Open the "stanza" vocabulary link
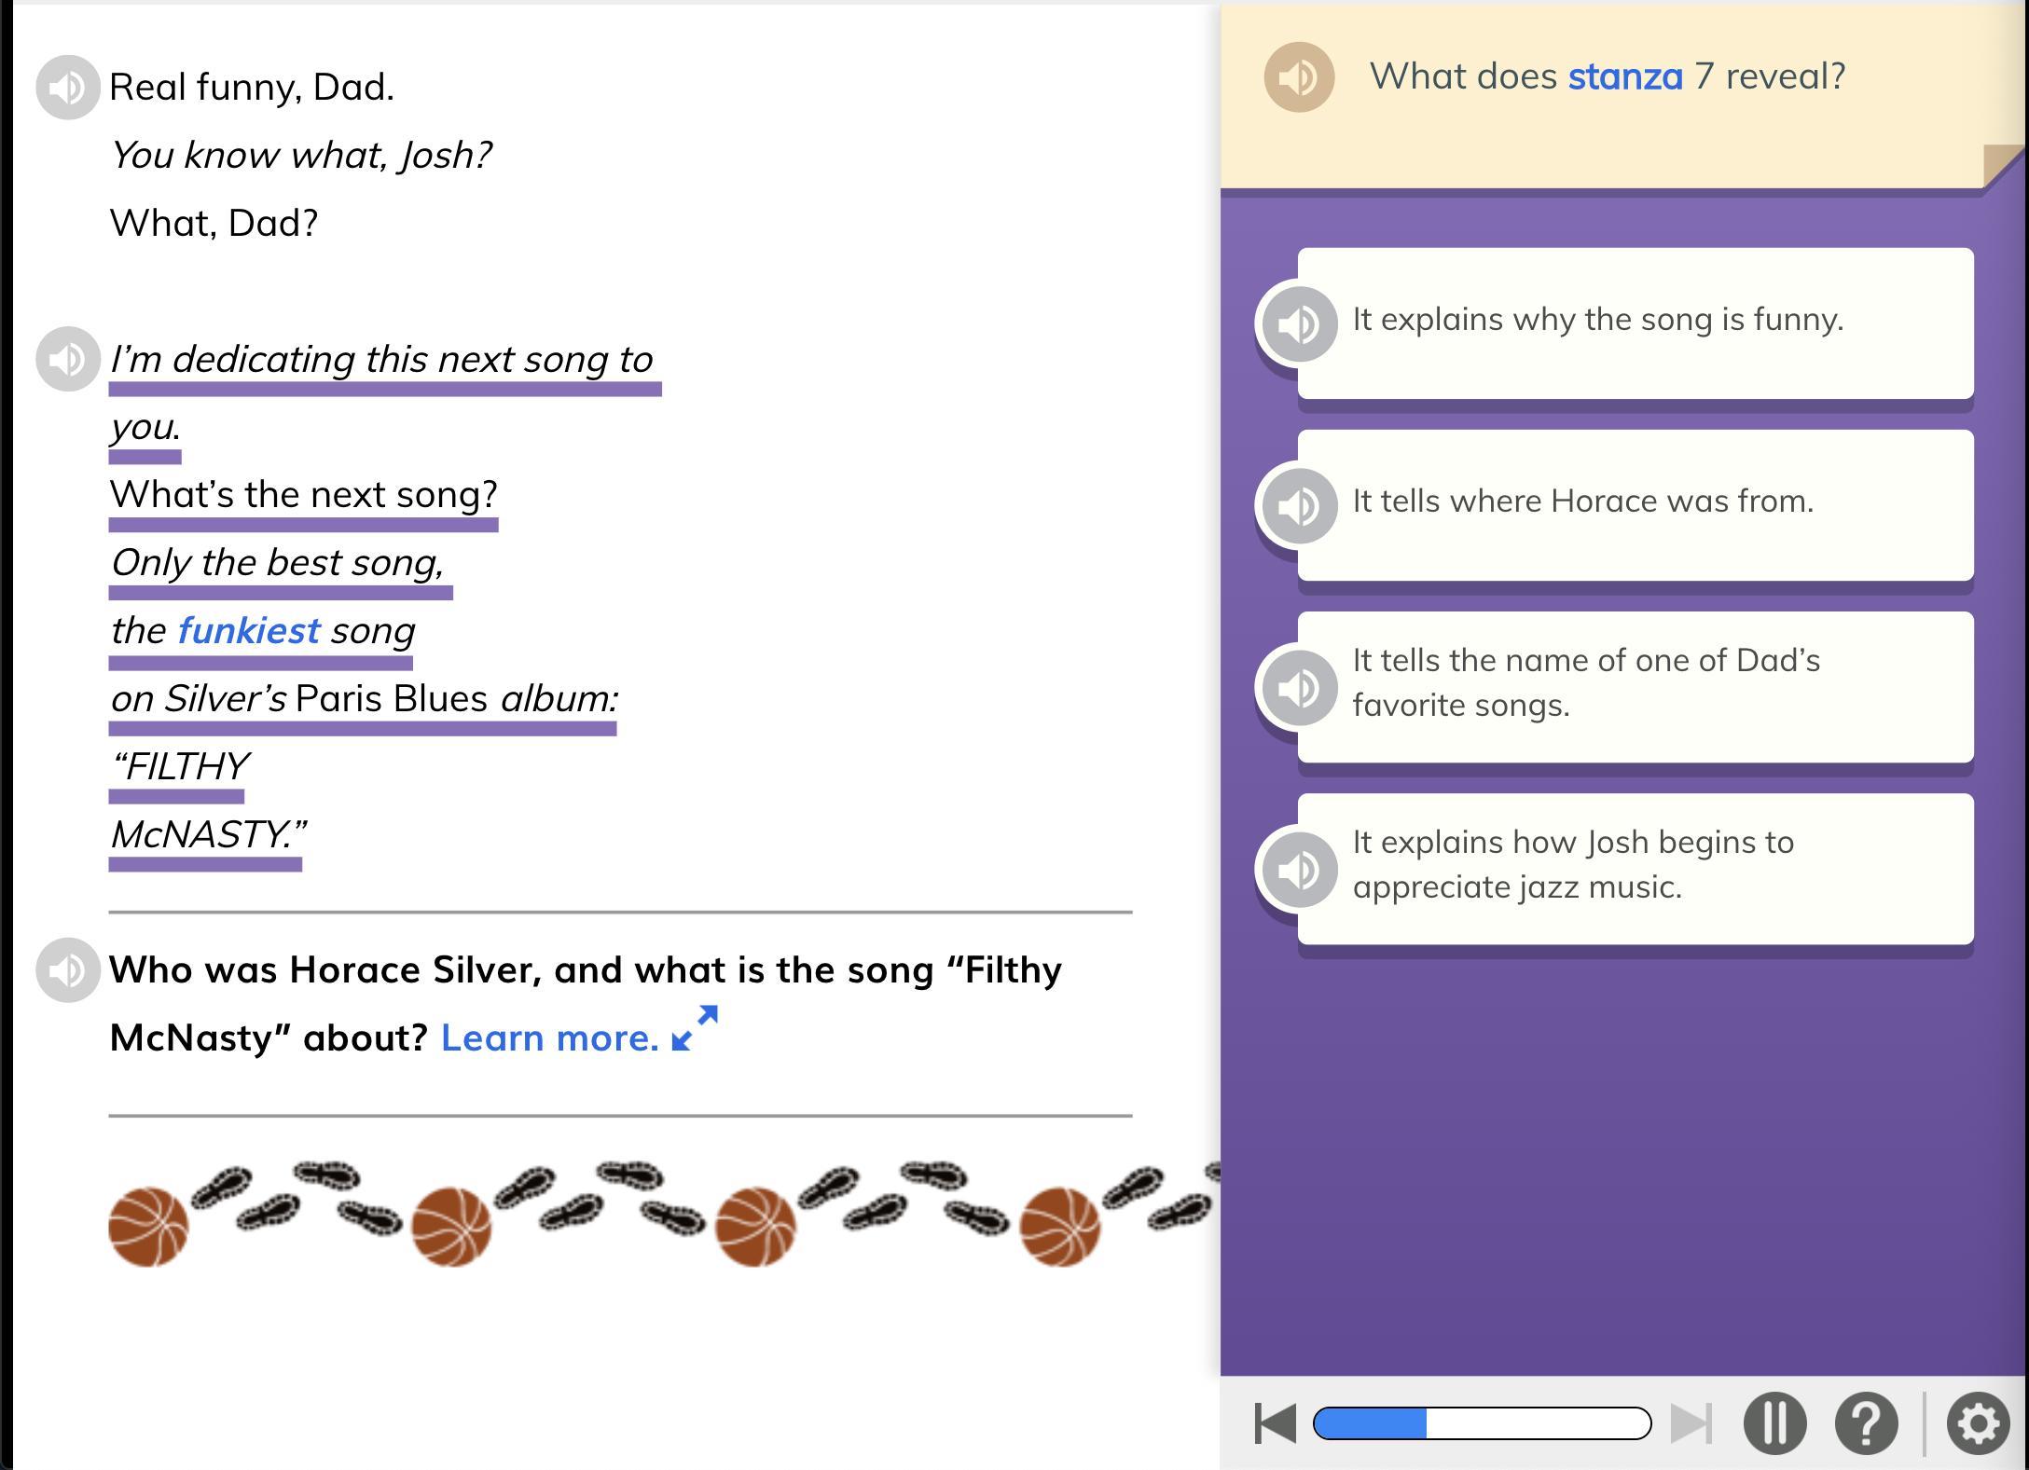 [x=1624, y=76]
